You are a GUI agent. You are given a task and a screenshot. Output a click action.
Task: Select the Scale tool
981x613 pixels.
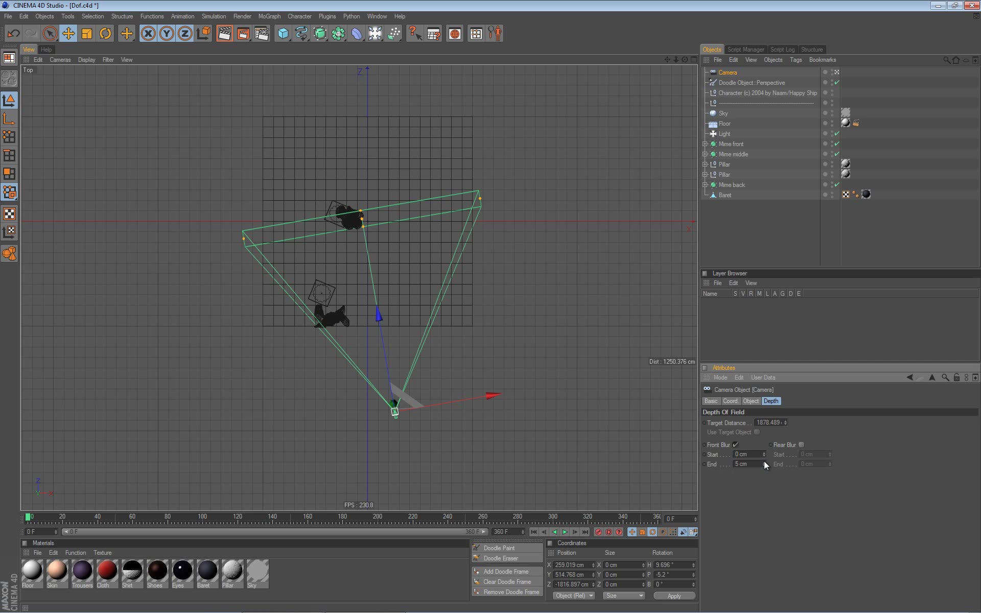tap(86, 33)
